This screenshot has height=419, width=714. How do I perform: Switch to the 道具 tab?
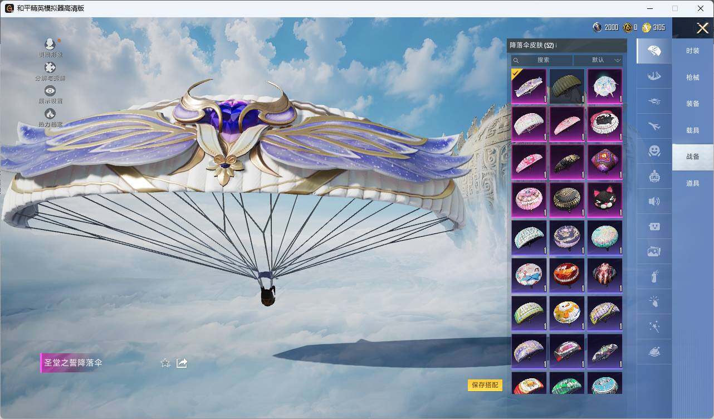click(x=693, y=183)
